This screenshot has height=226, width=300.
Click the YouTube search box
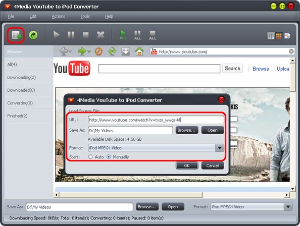[159, 69]
